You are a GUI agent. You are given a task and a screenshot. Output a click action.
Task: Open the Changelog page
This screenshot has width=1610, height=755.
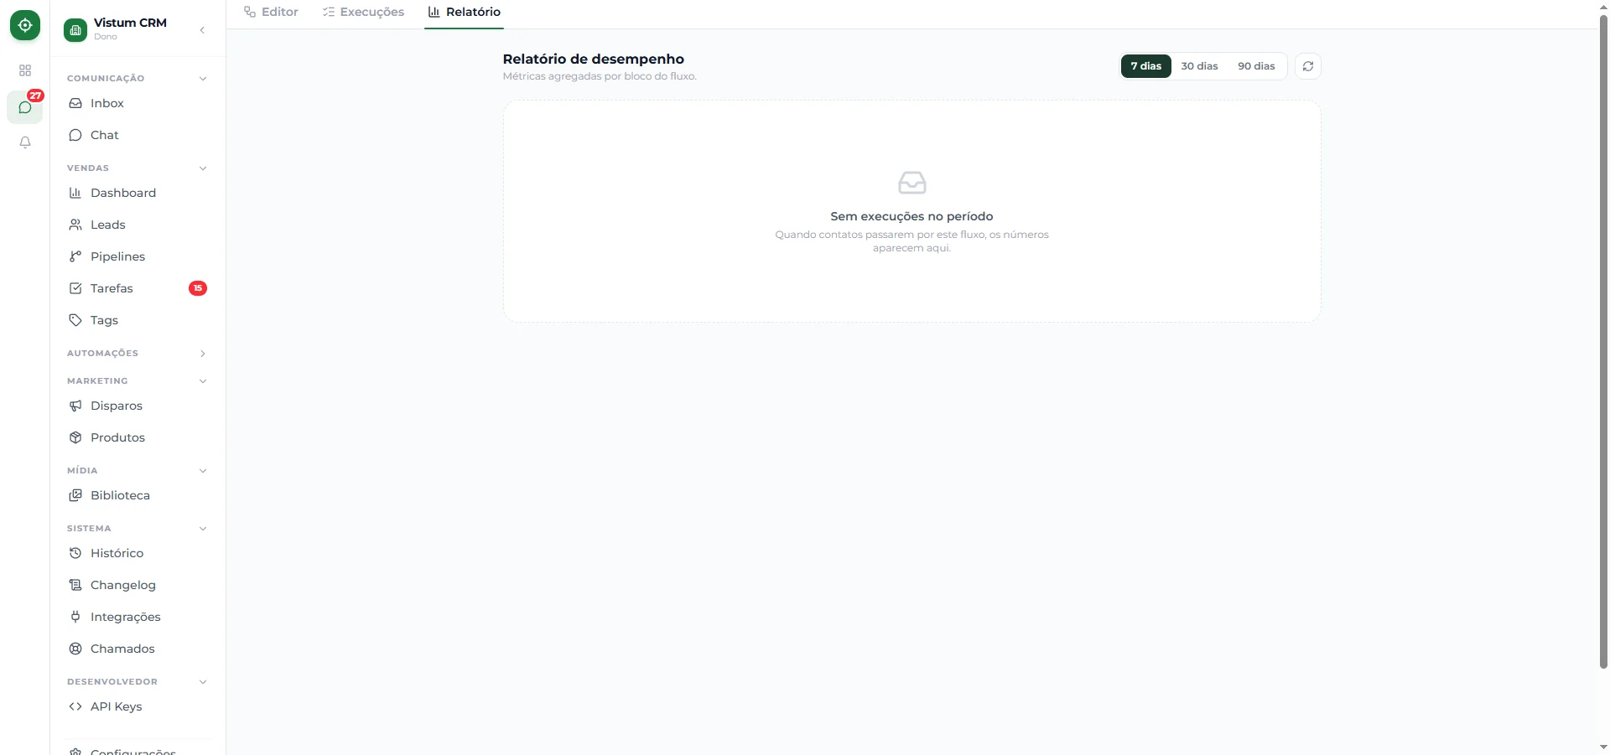[138, 585]
